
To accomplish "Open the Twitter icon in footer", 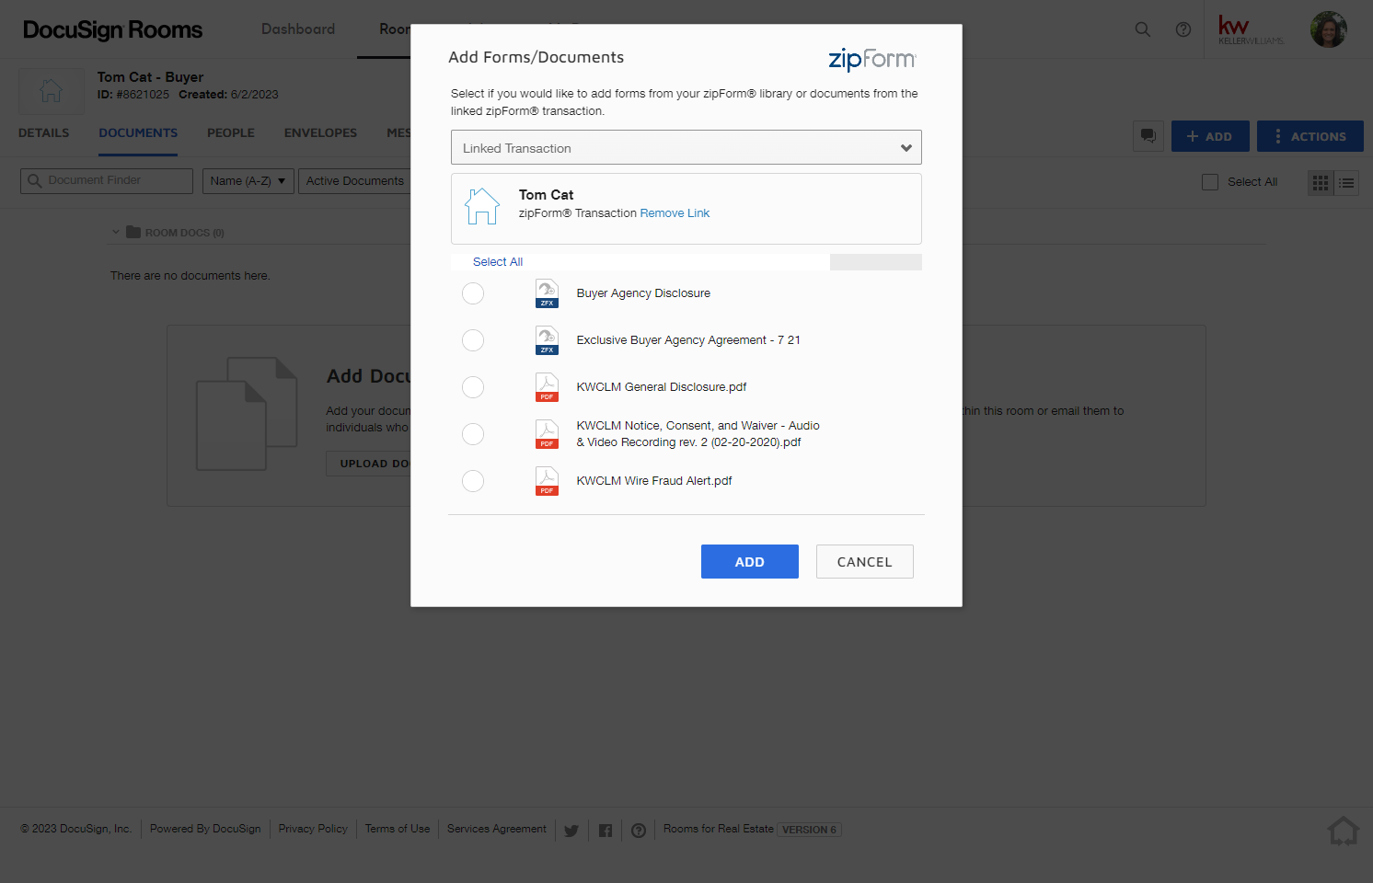I will coord(571,831).
